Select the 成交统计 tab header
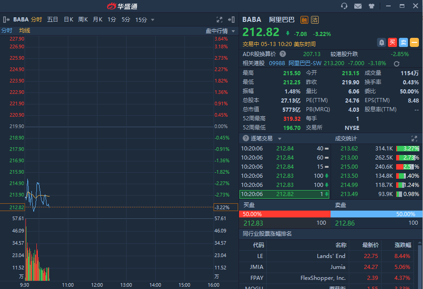This screenshot has height=289, width=423. click(346, 139)
